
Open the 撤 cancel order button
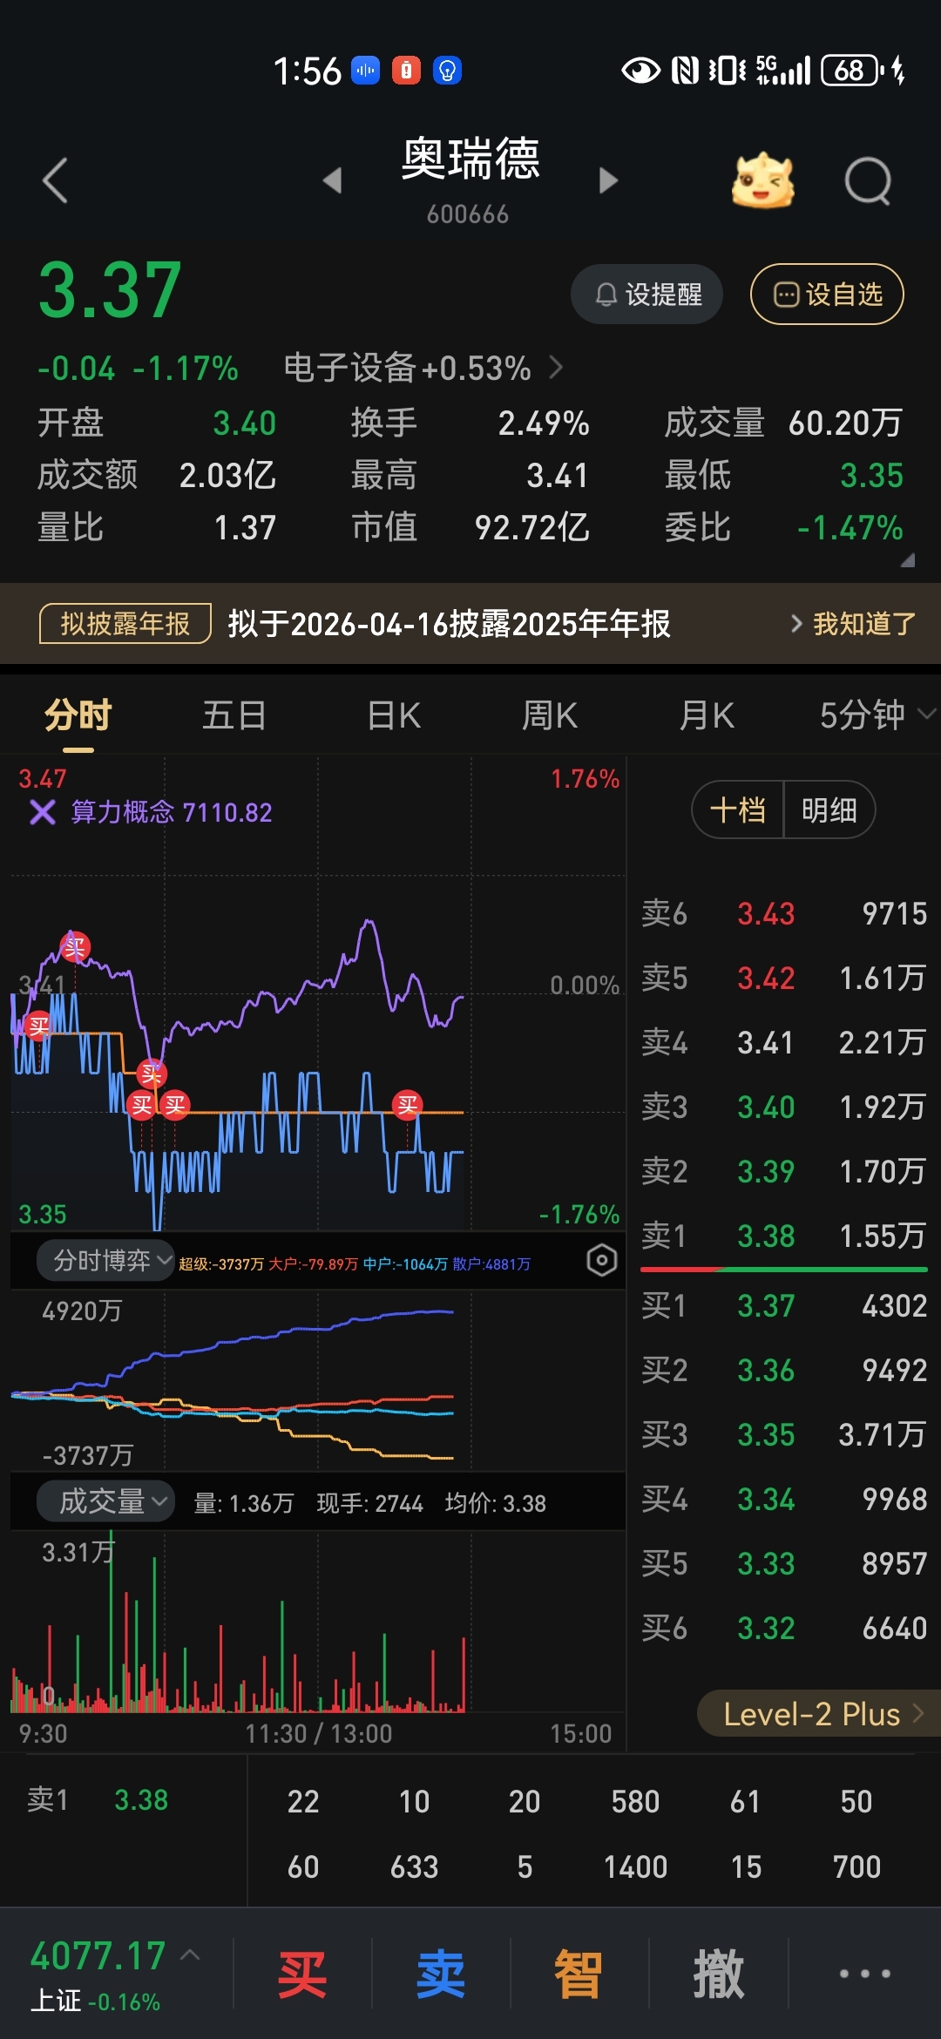[718, 1974]
